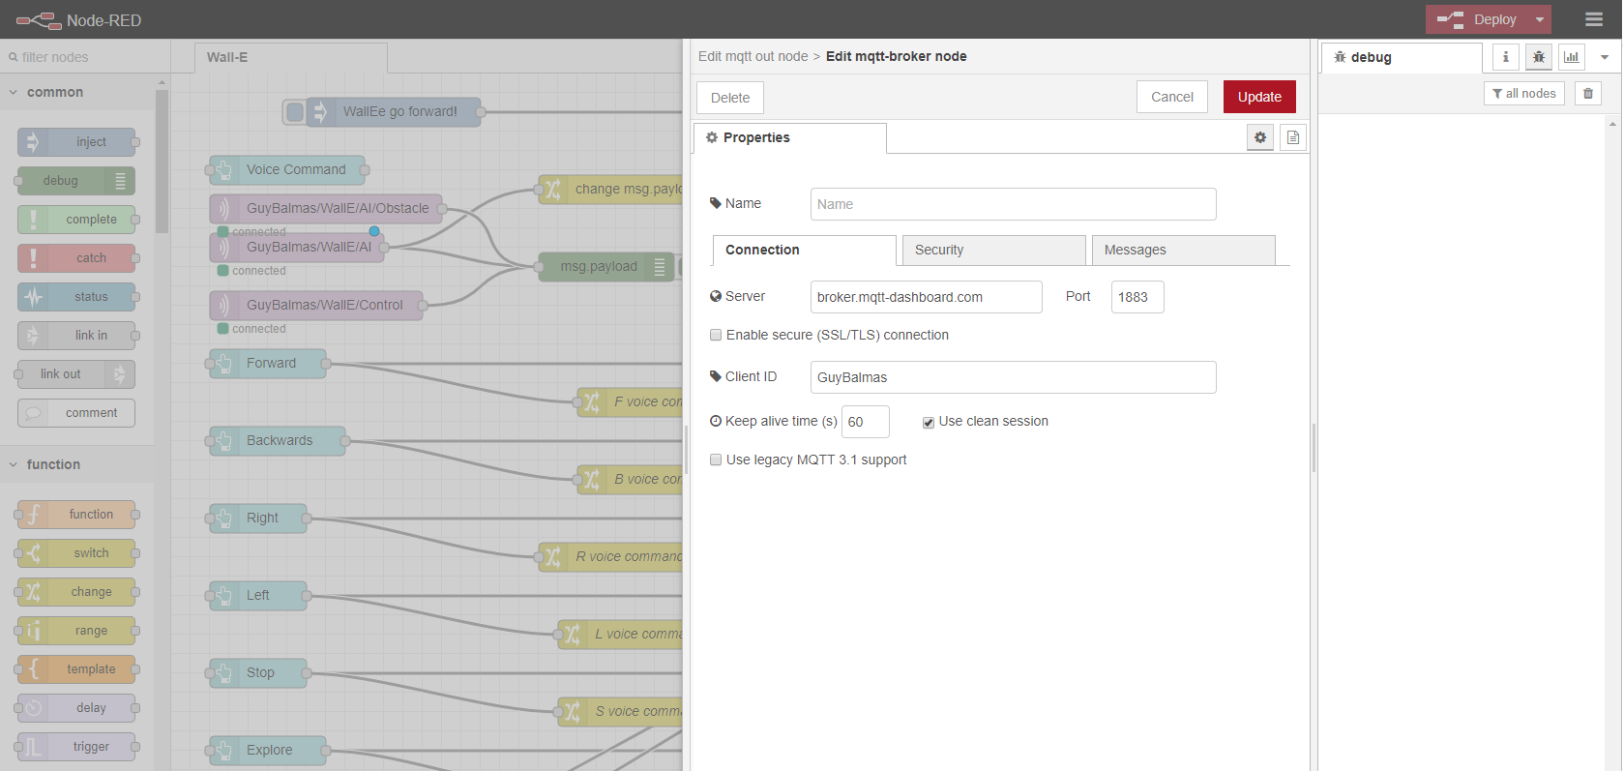
Task: Open the info sidebar tab icon
Action: [1505, 57]
